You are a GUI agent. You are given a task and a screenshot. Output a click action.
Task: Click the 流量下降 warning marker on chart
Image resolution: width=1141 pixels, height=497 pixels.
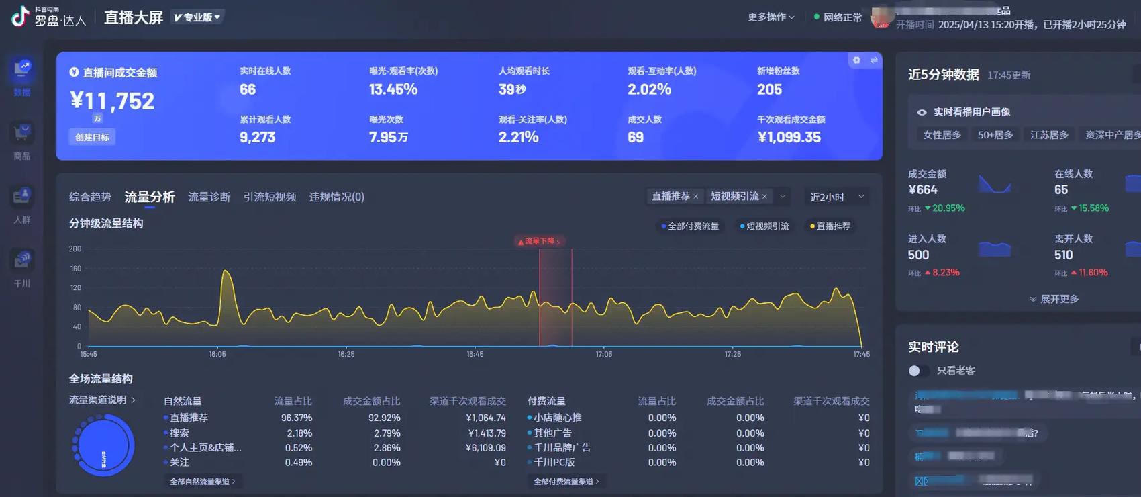click(x=540, y=241)
